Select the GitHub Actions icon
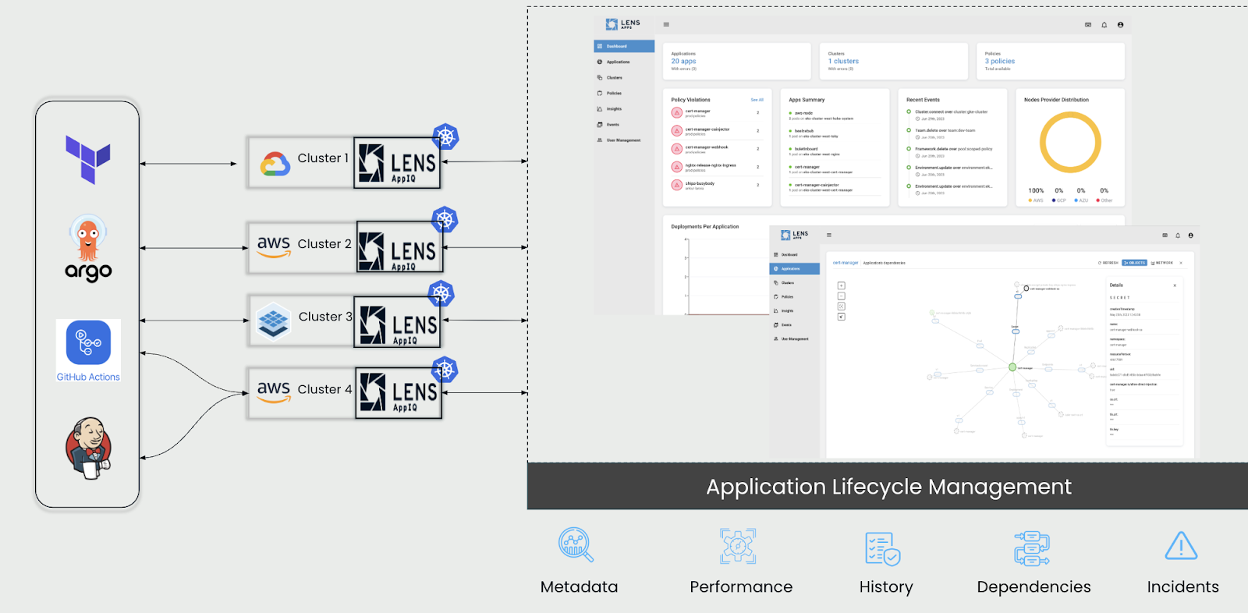The height and width of the screenshot is (613, 1248). (88, 342)
